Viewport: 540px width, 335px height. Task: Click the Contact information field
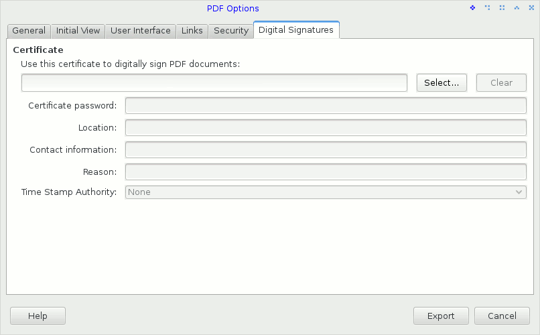(x=326, y=150)
